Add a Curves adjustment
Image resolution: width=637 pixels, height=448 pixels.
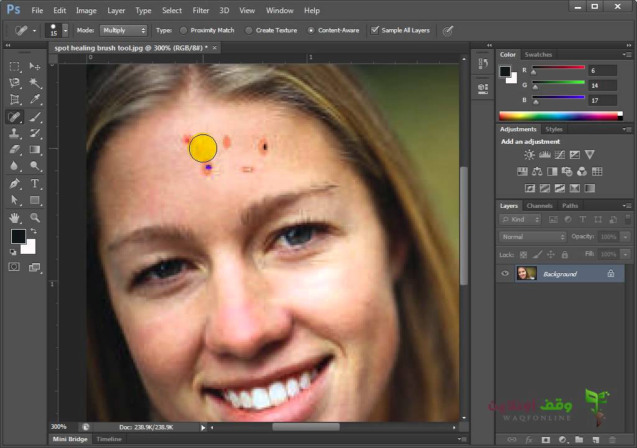(559, 154)
